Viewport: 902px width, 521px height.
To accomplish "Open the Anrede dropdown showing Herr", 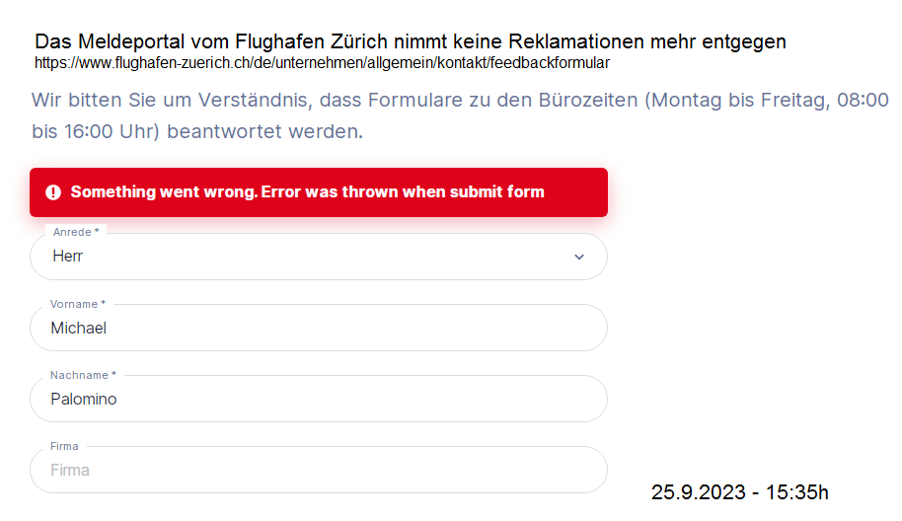I will pos(296,257).
